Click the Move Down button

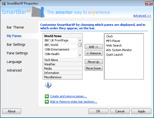(x=94, y=68)
